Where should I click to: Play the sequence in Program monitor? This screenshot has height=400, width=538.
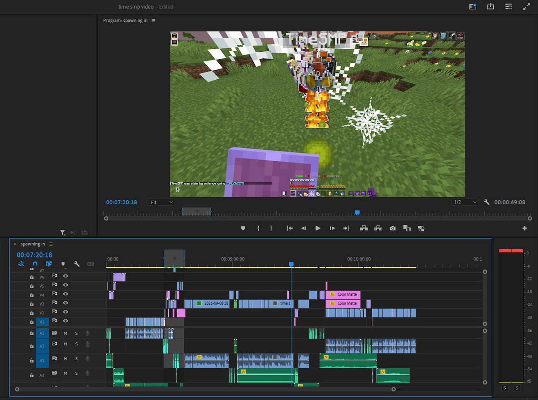tap(318, 228)
